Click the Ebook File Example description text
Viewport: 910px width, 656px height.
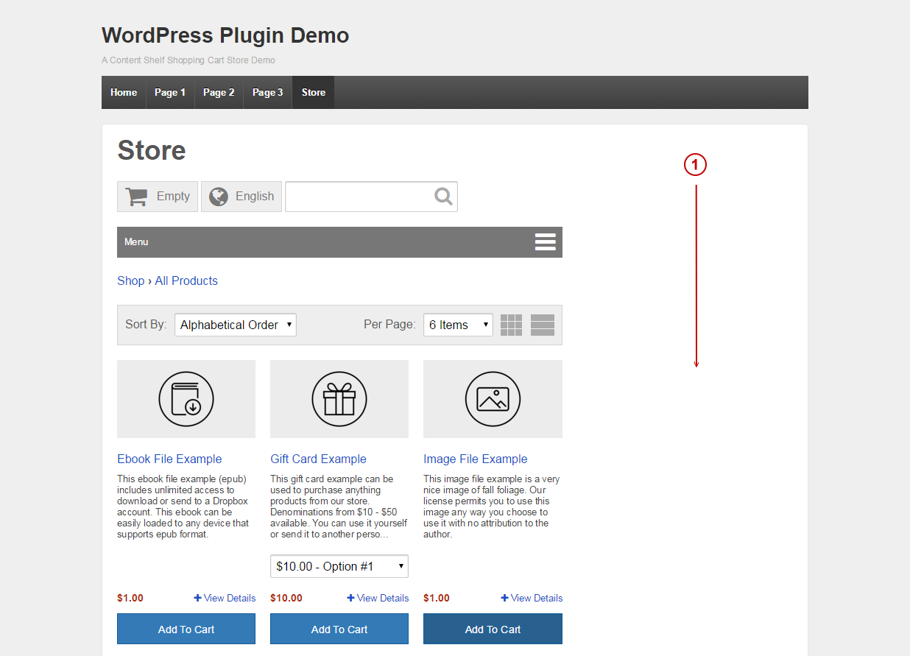[184, 507]
